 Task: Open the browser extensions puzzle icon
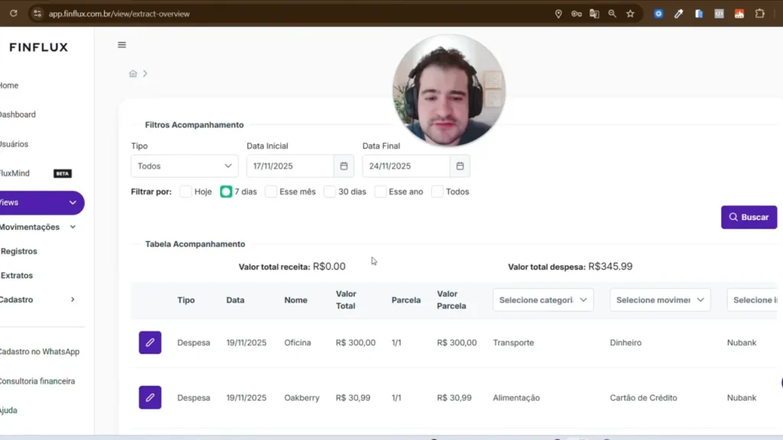pos(758,13)
